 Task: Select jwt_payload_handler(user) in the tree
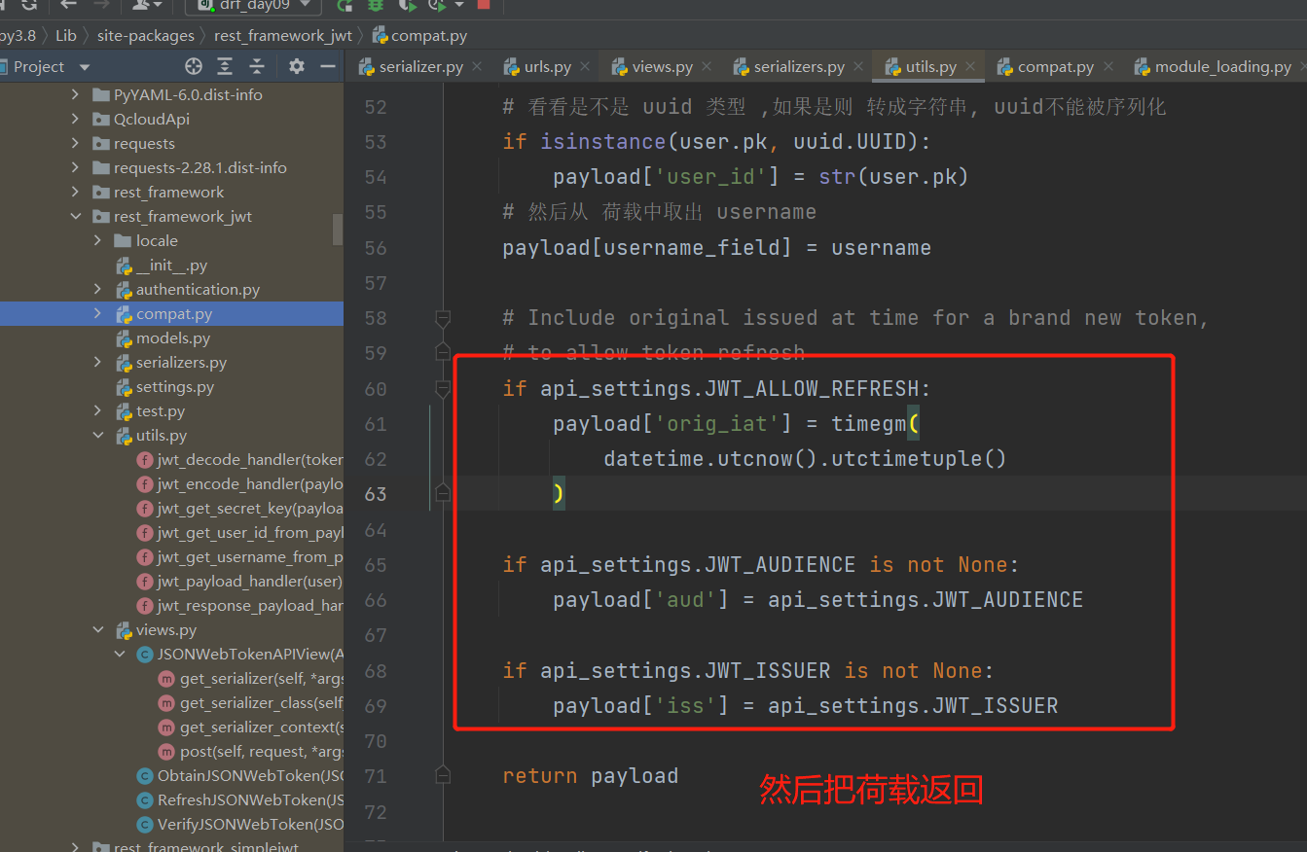pyautogui.click(x=171, y=582)
